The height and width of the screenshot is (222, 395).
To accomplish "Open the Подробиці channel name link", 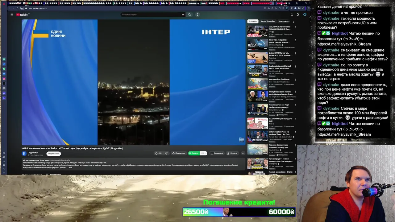I will coord(33,152).
